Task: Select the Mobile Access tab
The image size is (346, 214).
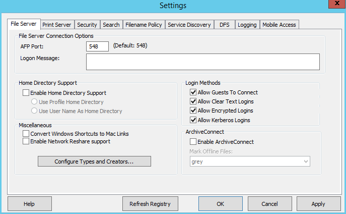Action: [x=280, y=25]
